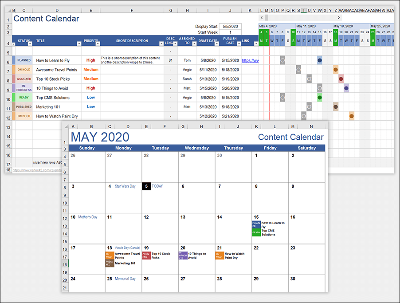Click the PLANNED status badge
Image resolution: width=400 pixels, height=303 pixels.
coord(24,60)
